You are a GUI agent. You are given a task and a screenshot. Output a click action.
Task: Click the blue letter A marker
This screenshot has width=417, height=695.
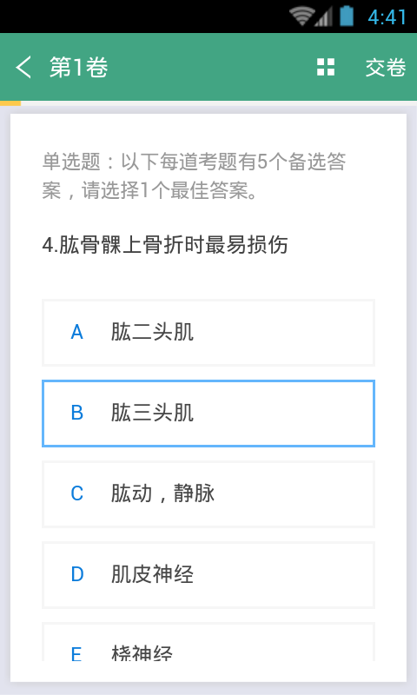[x=77, y=333]
